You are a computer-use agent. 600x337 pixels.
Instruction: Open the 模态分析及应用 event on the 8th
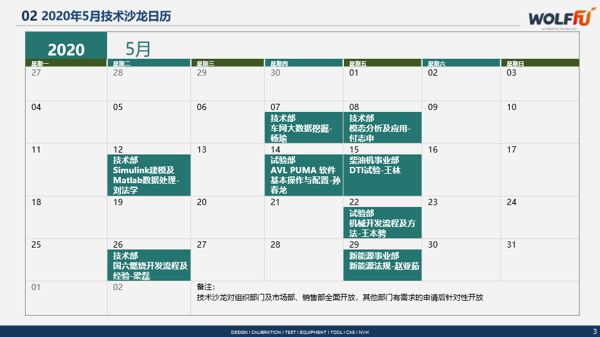click(382, 128)
